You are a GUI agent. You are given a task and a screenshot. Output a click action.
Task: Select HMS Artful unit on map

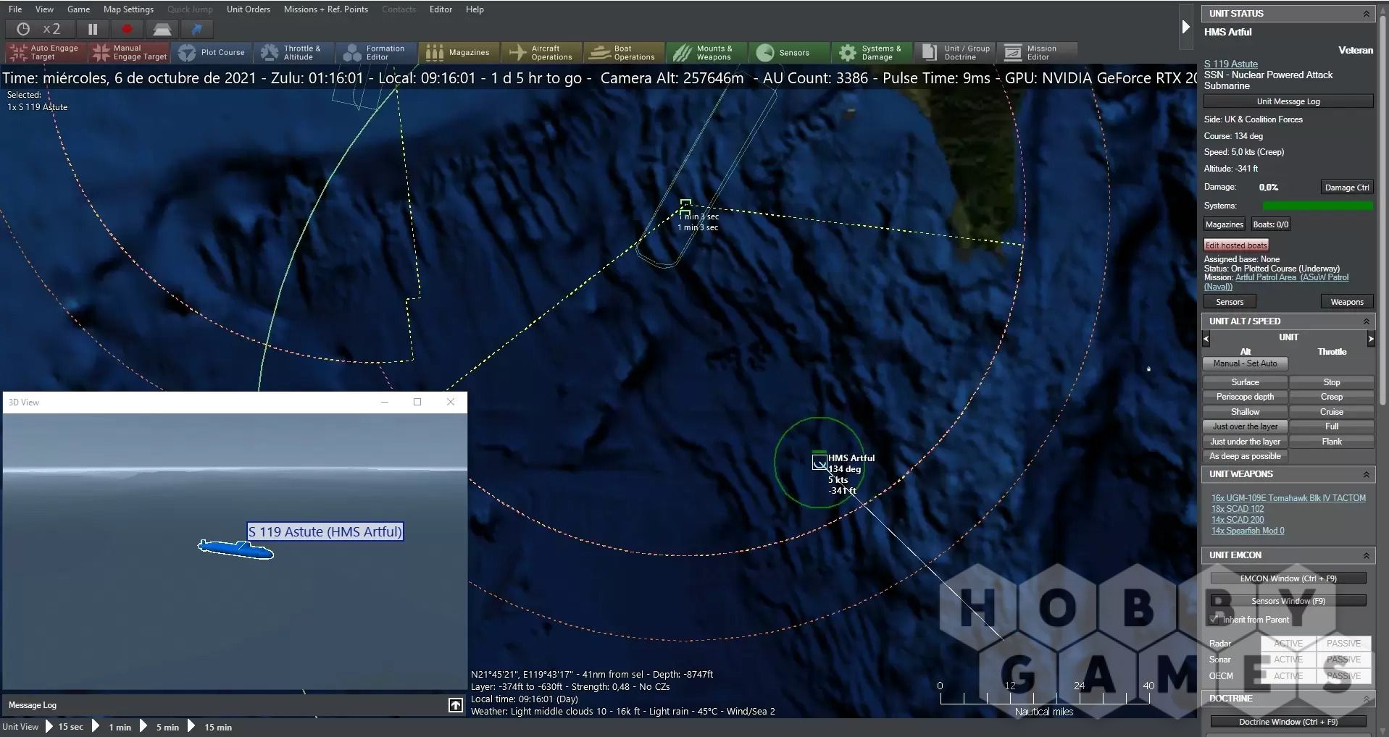point(819,462)
